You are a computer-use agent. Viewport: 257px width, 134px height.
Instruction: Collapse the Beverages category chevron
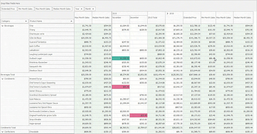point(2,26)
